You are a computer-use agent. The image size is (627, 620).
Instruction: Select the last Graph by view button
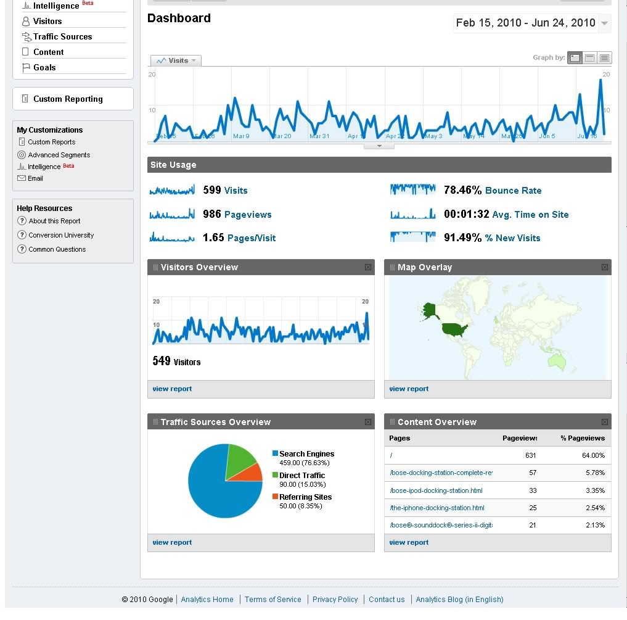click(604, 58)
